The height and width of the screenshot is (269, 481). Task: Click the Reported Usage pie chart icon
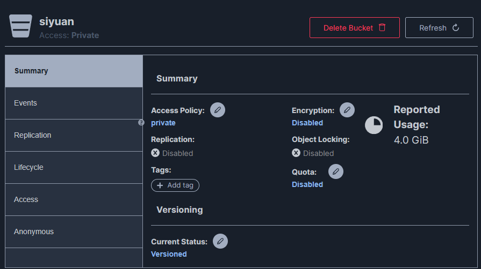pos(374,125)
